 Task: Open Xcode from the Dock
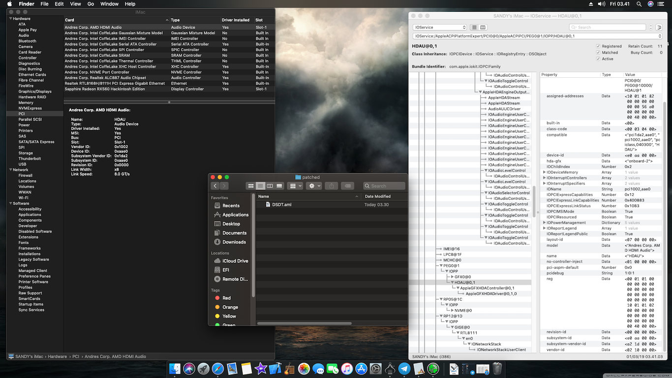click(275, 369)
